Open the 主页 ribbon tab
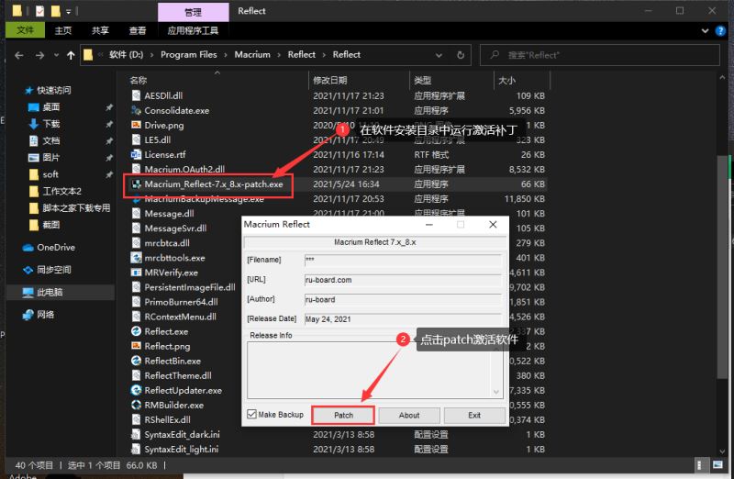734x479 pixels. coord(62,30)
